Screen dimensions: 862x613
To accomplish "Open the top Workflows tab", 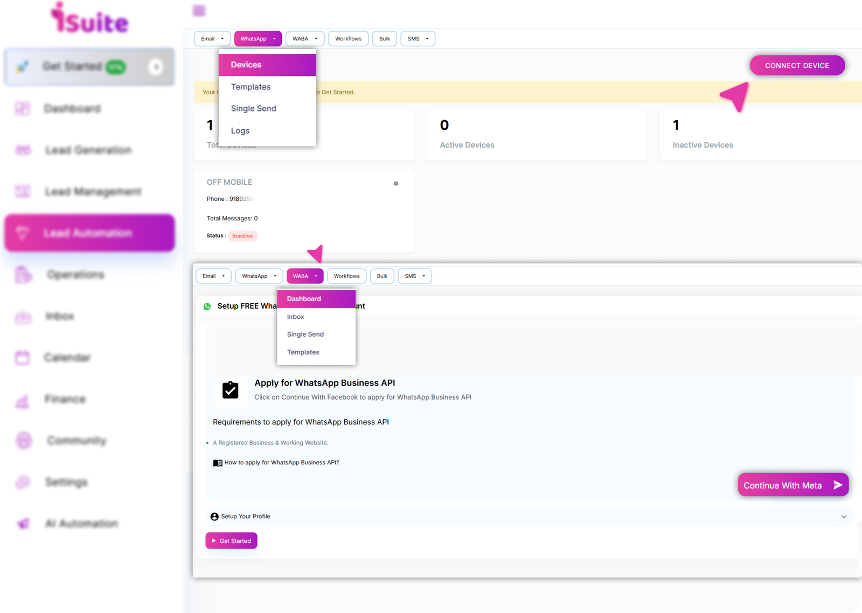I will point(348,39).
